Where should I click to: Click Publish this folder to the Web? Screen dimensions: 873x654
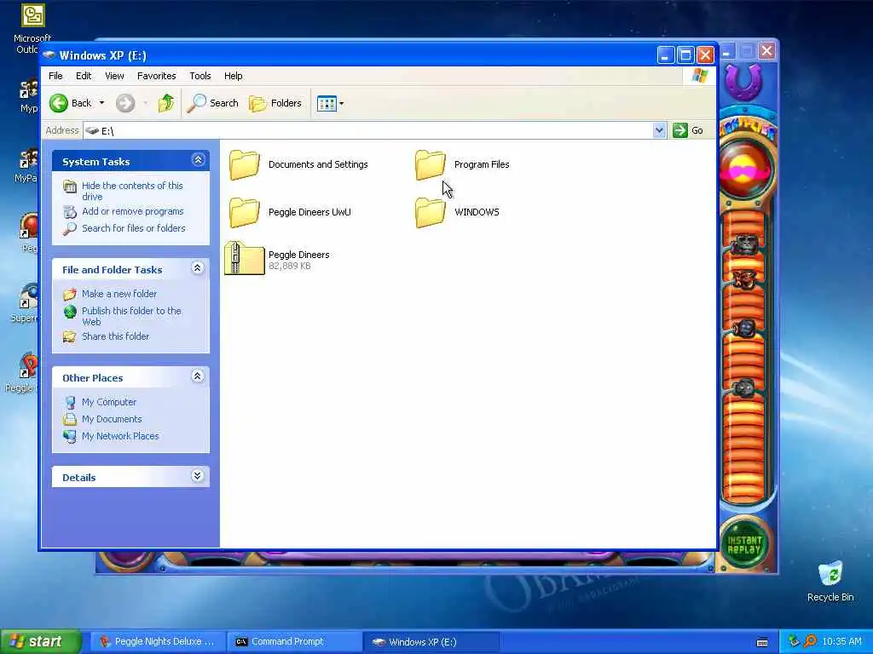(x=131, y=316)
